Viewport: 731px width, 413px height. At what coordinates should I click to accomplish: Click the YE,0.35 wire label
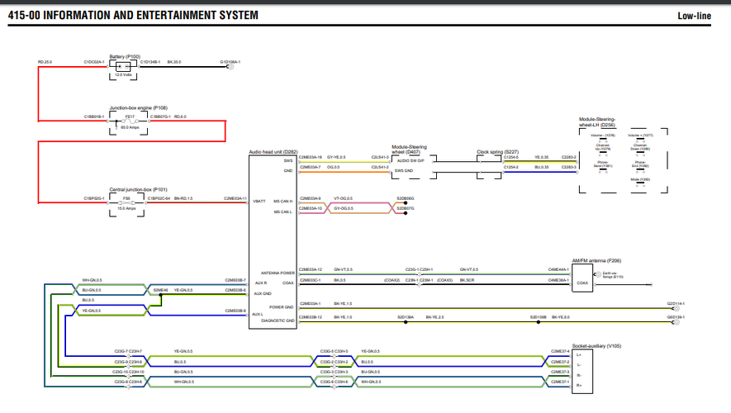coord(541,158)
